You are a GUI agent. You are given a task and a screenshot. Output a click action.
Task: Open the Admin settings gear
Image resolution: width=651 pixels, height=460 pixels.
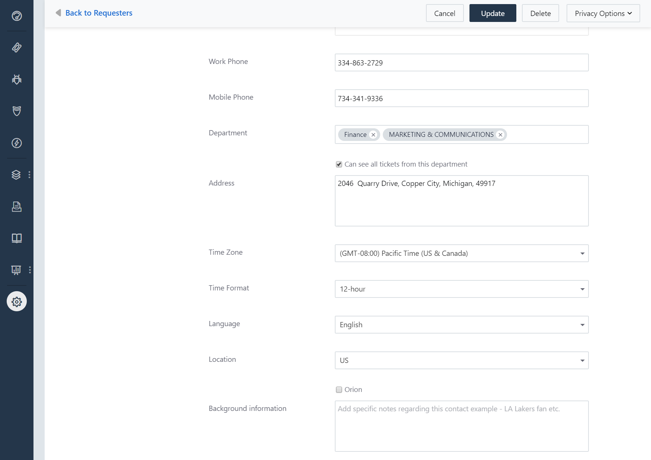coord(16,302)
